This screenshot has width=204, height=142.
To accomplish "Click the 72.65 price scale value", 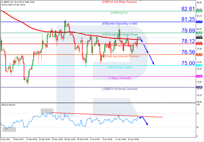I will tap(199, 82).
